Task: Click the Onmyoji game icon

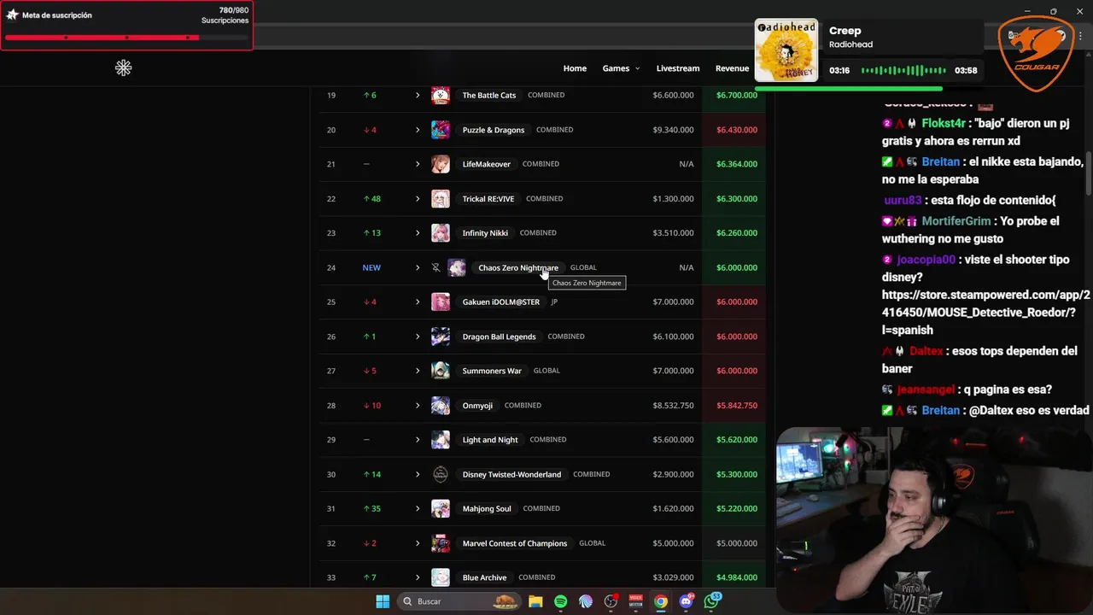Action: (441, 405)
